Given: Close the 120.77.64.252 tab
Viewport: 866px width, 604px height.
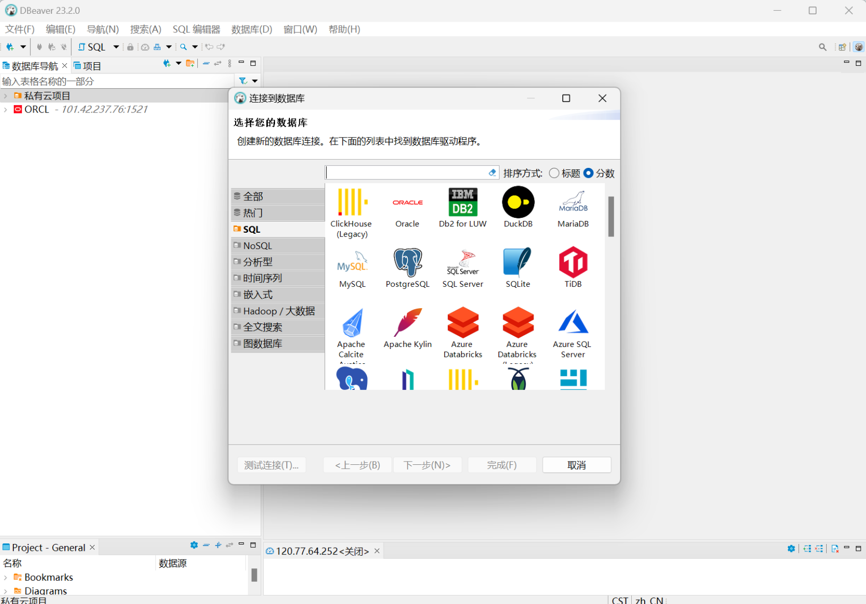Looking at the screenshot, I should coord(377,551).
